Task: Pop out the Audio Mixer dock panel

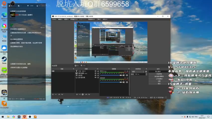Action: point(129,69)
